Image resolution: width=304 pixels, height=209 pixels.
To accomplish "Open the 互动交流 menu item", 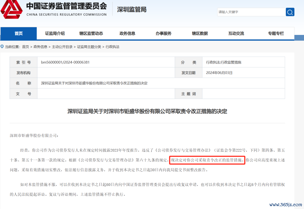I will point(236,33).
